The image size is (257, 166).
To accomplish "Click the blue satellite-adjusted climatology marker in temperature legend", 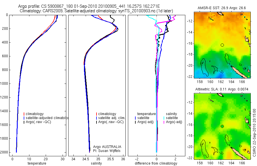I will tap(24, 118).
